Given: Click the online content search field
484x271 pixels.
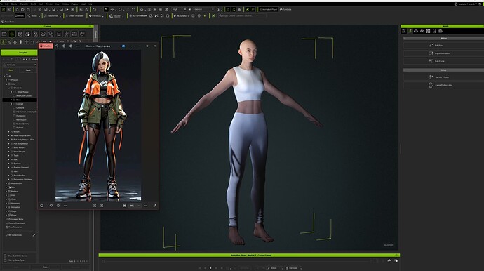Looking at the screenshot, I should [x=242, y=15].
